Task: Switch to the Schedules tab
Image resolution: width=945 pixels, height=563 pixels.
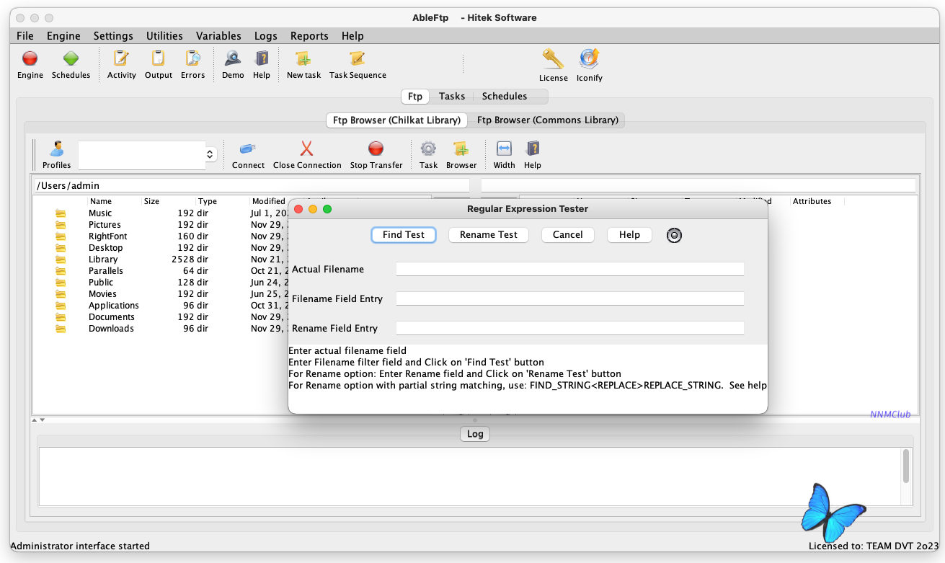Action: (505, 97)
